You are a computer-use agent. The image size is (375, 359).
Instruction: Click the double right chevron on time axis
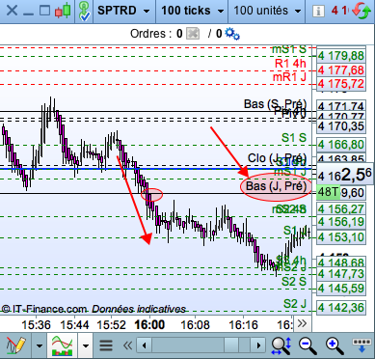tap(302, 323)
